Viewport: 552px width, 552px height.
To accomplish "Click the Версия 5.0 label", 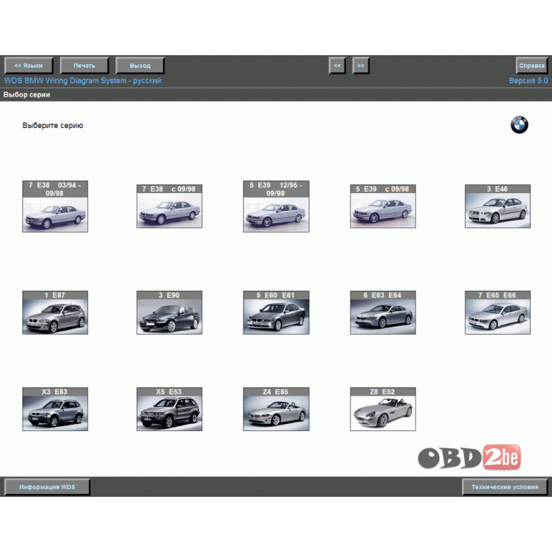I will click(x=529, y=81).
